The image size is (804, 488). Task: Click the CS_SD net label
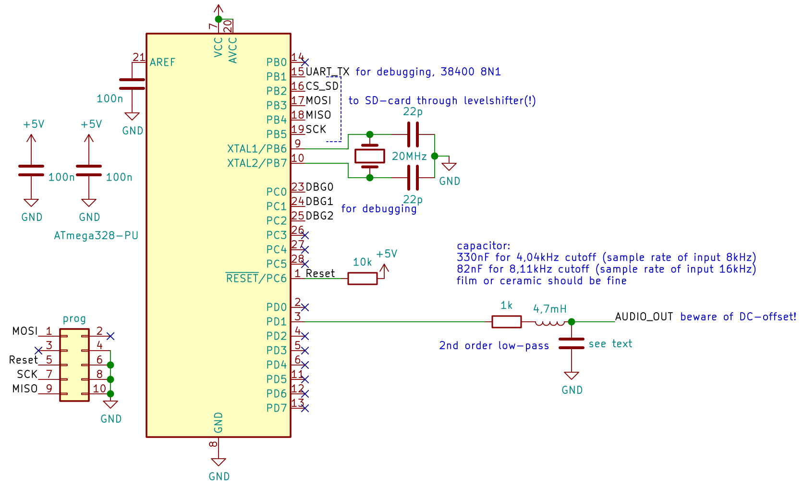click(322, 86)
